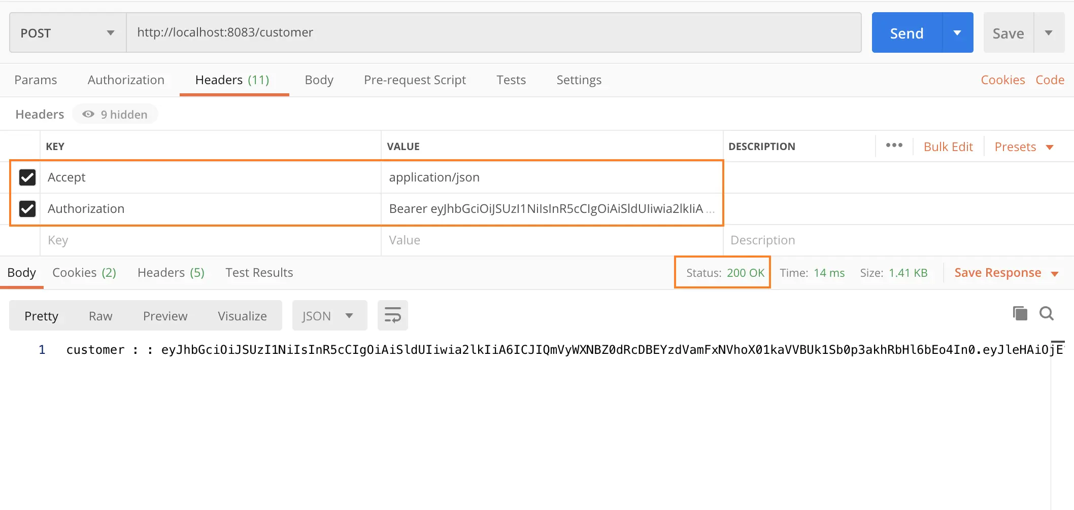Viewport: 1074px width, 510px height.
Task: Open Bulk Edit for headers
Action: click(948, 147)
